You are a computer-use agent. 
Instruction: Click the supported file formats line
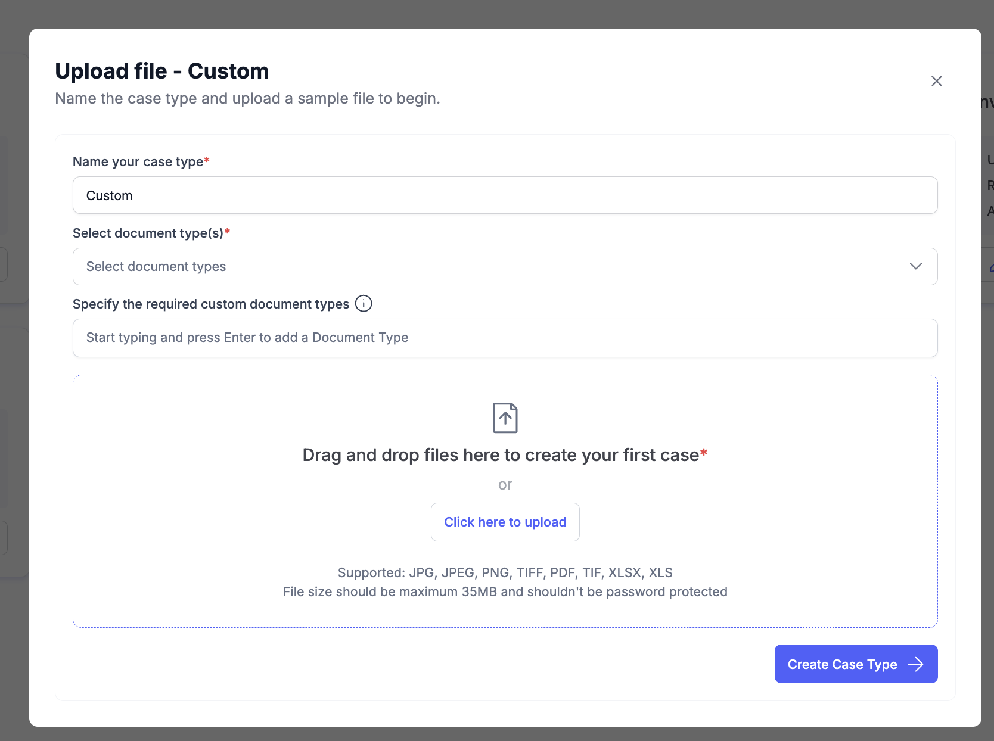click(505, 572)
